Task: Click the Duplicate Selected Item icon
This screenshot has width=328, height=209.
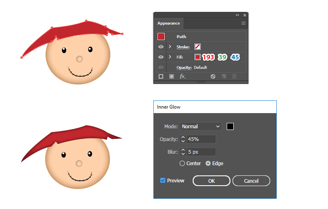Action: [x=224, y=76]
